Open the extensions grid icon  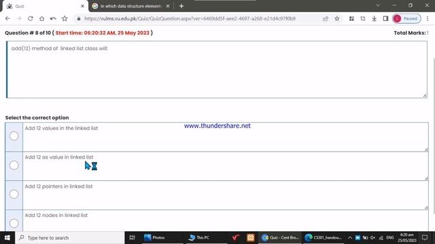click(351, 18)
